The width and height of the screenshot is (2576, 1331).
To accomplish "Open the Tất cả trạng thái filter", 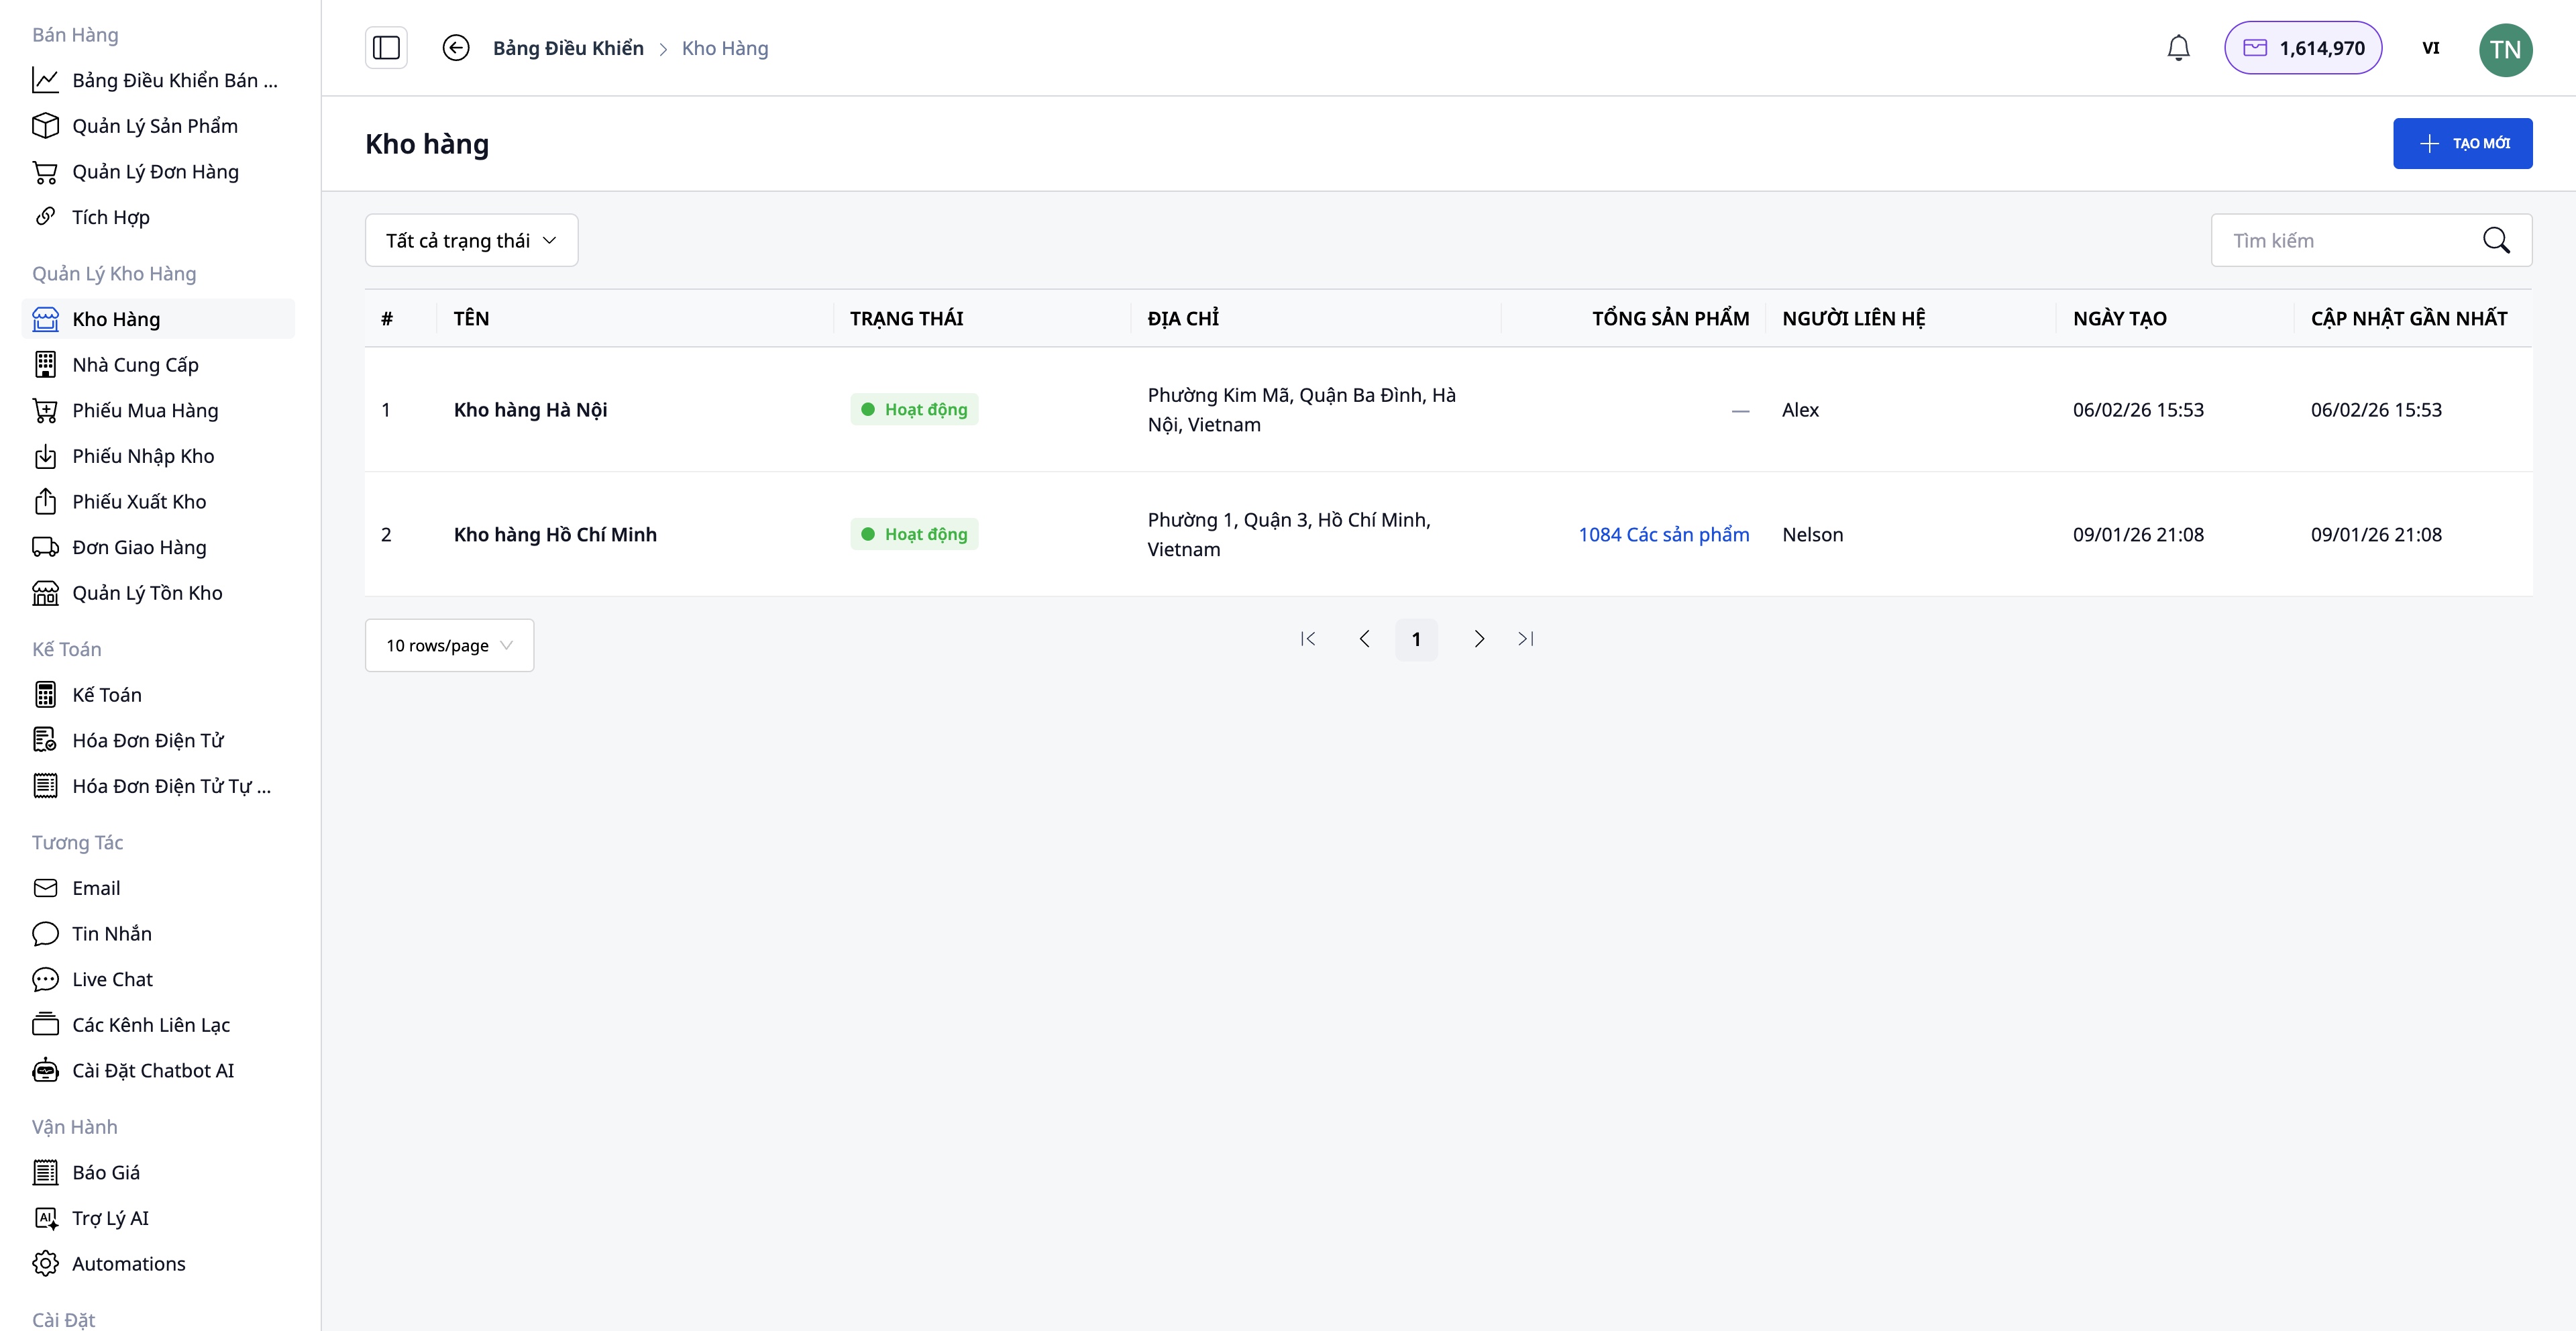I will click(x=471, y=240).
